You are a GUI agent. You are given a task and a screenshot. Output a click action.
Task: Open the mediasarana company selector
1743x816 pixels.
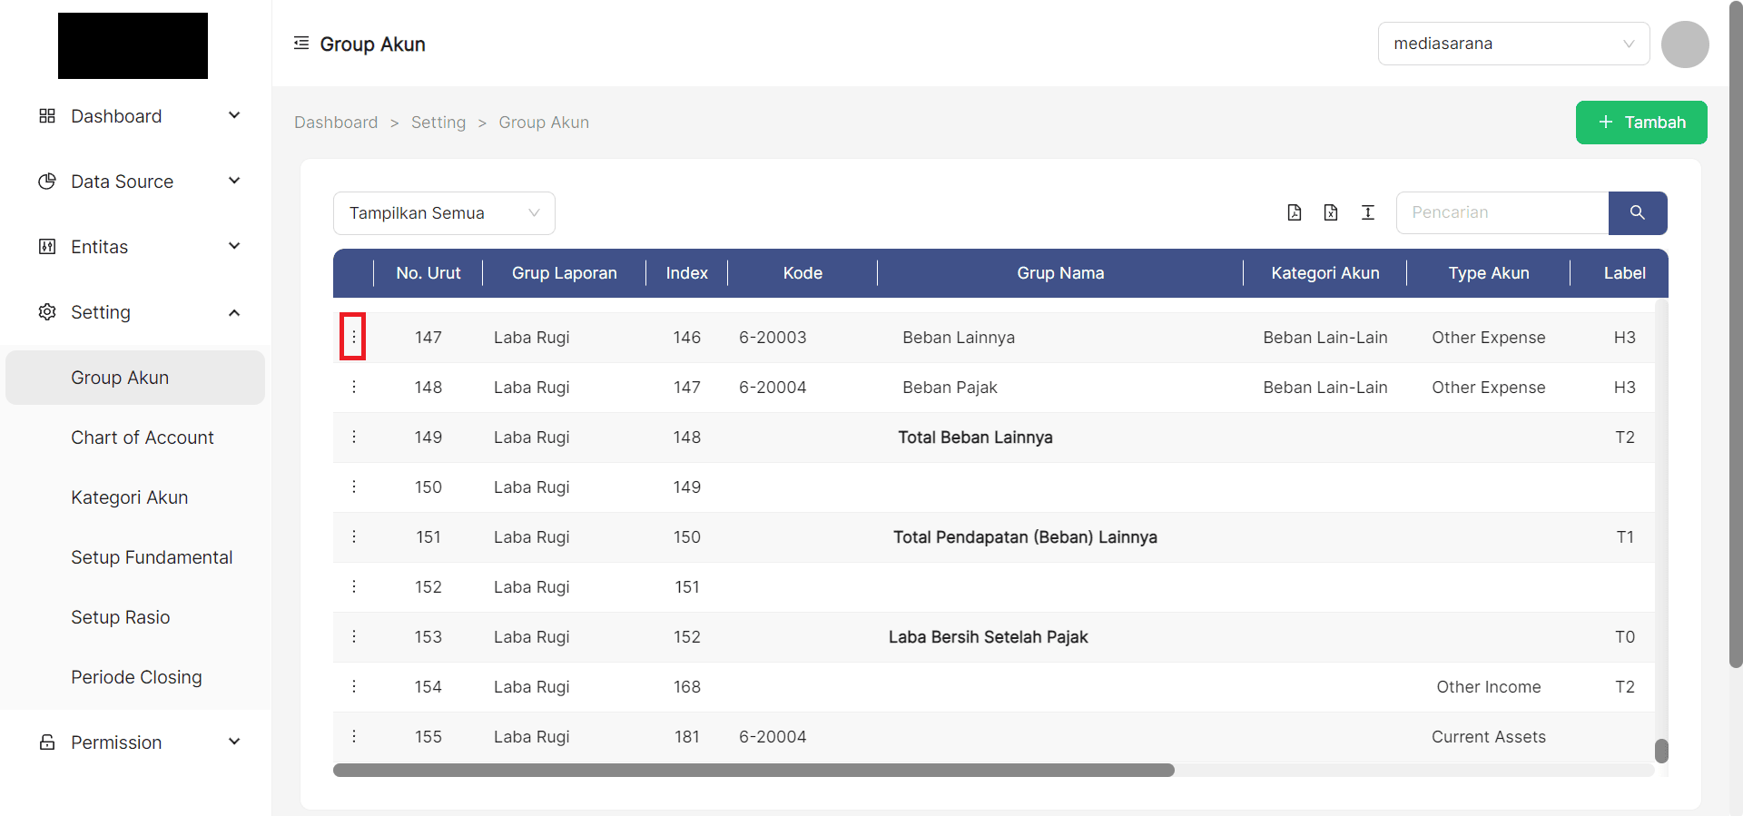tap(1512, 44)
